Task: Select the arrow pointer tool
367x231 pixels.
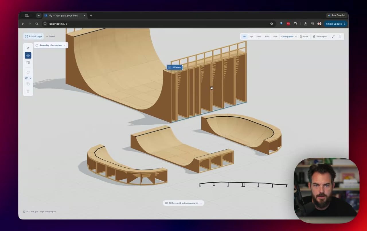Action: (x=28, y=48)
